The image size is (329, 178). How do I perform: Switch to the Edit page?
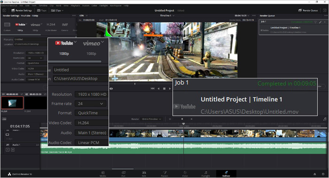pos(144,174)
